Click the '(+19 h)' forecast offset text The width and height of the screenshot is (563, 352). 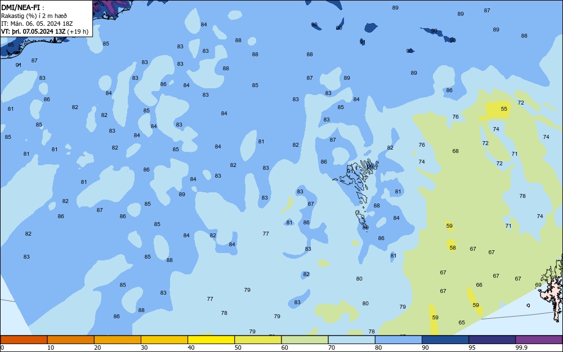(x=78, y=31)
